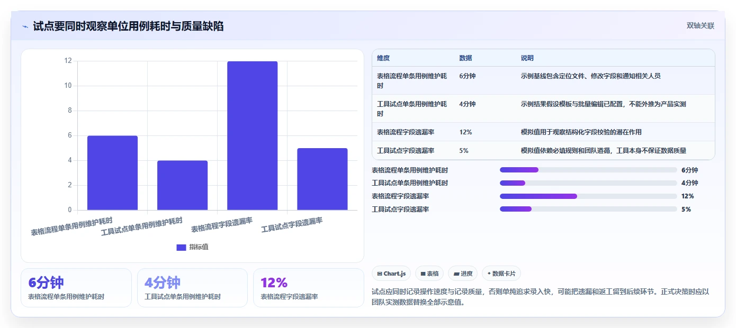736x328 pixels.
Task: Click x-axis label 表格流程字段遗漏率
Action: (222, 225)
